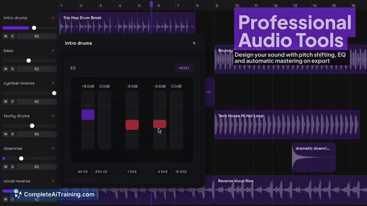Click the intro drums panel title

tap(78, 43)
